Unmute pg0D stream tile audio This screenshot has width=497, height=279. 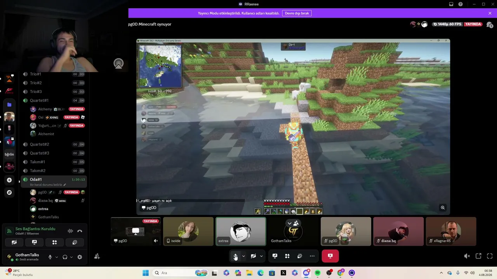click(x=156, y=241)
